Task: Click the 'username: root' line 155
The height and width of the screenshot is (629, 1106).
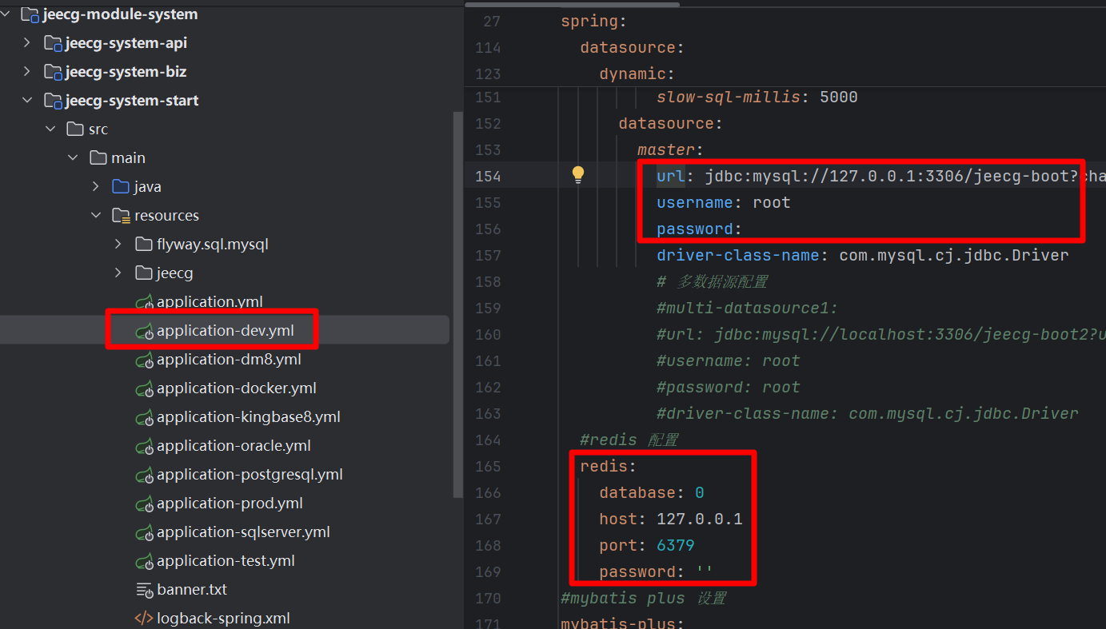Action: [x=723, y=202]
